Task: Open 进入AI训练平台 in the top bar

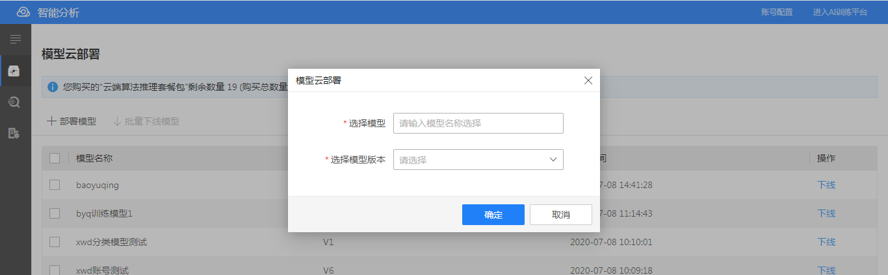Action: click(x=840, y=12)
